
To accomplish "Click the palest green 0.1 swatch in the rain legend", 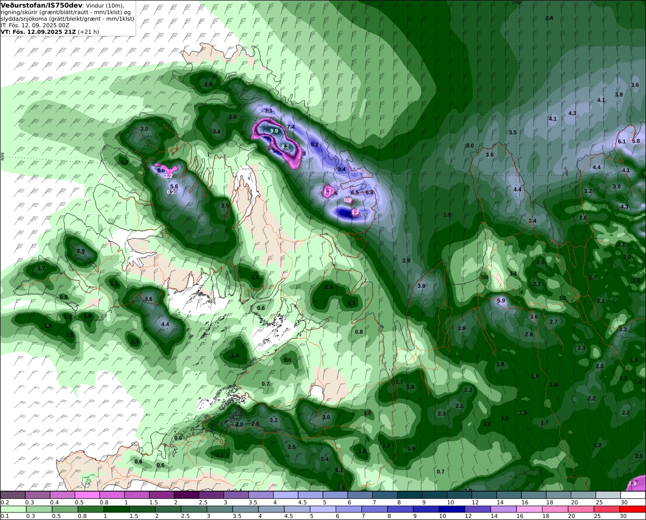I will 12,509.
